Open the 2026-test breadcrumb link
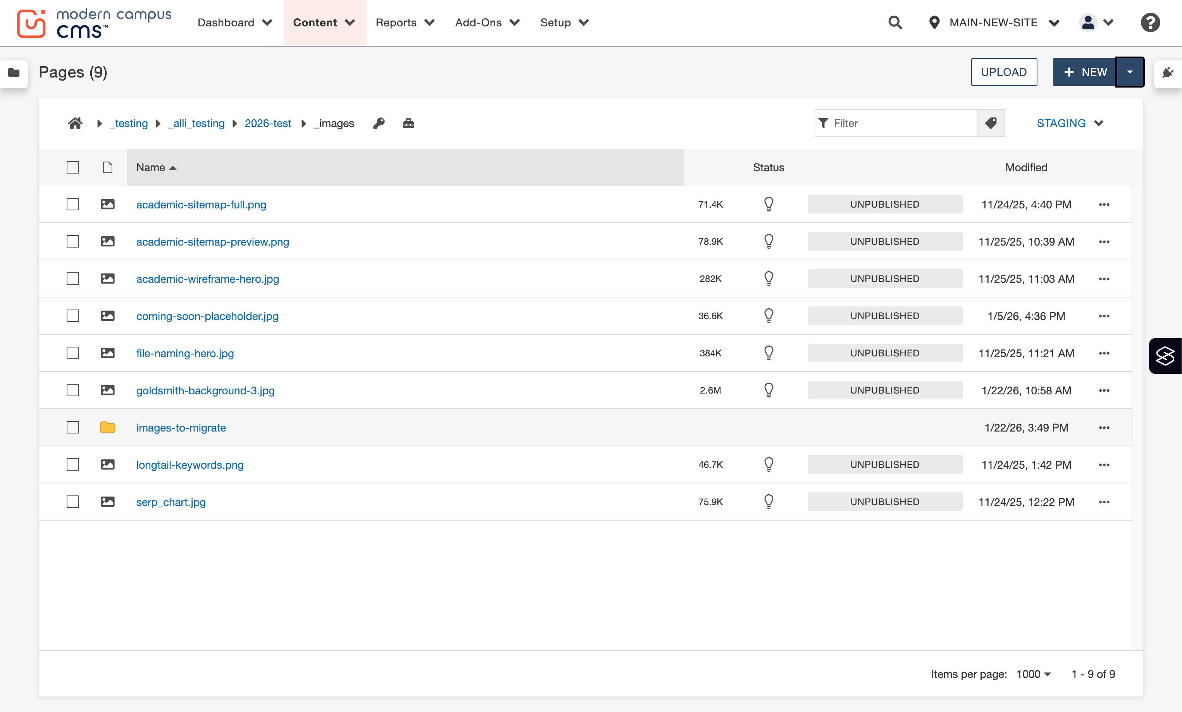Screen dimensions: 1182x712 point(268,123)
